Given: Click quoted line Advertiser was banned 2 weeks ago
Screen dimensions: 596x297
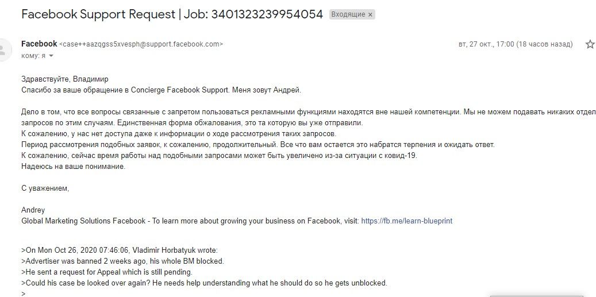Looking at the screenshot, I should coord(122,261).
